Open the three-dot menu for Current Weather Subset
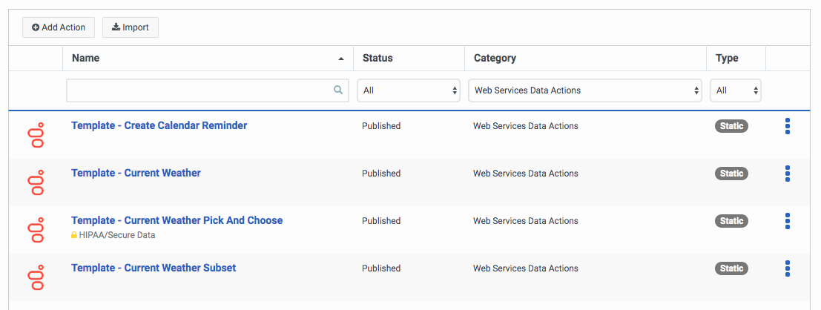 [787, 268]
